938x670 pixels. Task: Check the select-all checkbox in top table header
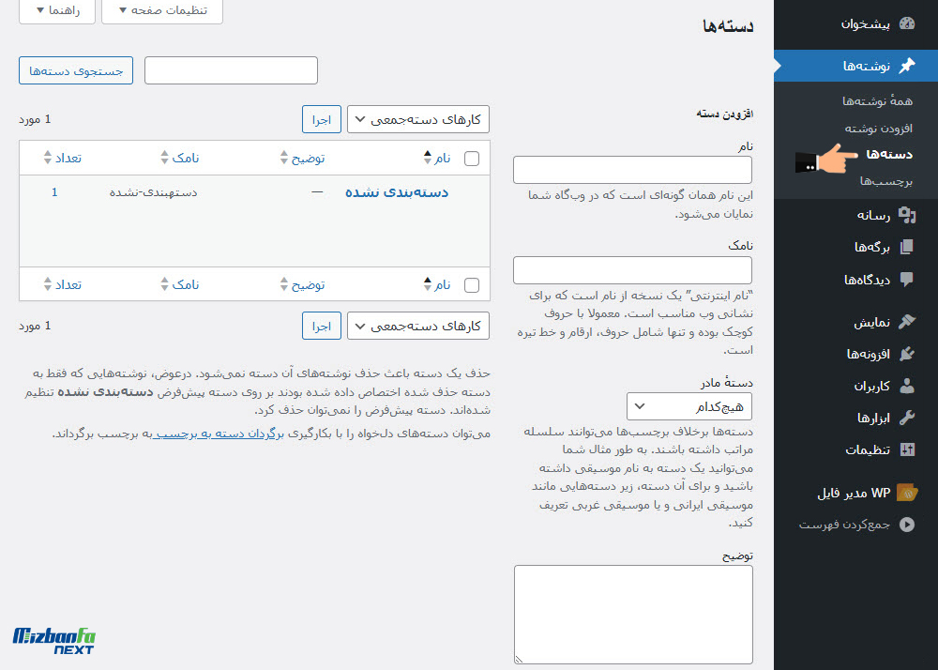472,158
